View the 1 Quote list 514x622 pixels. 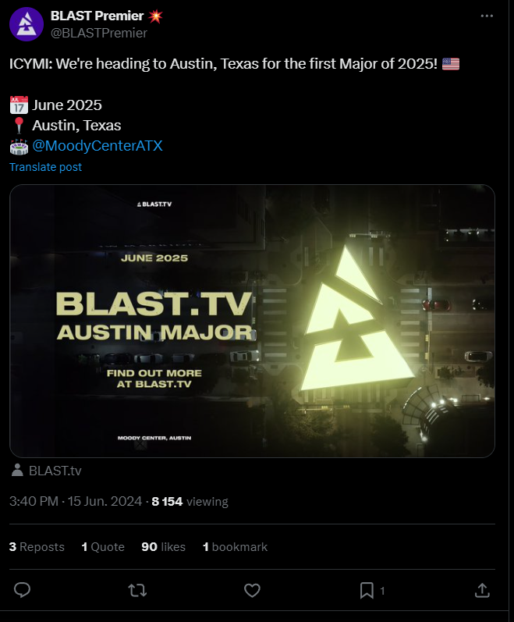click(x=103, y=546)
